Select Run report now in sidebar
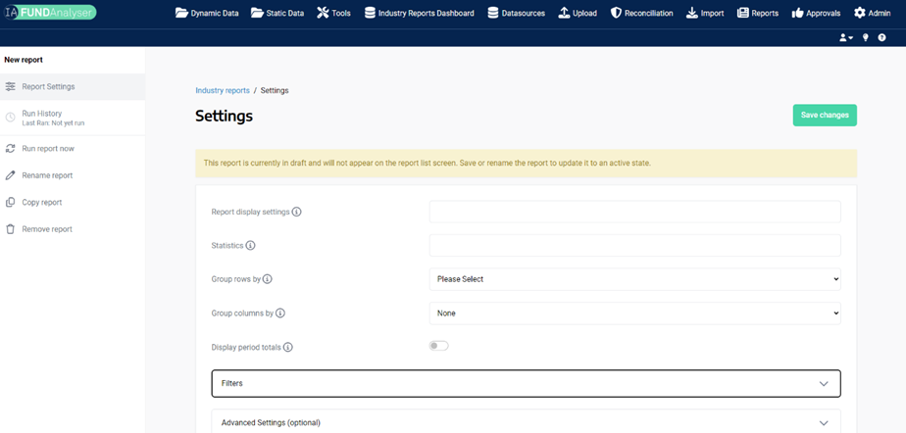This screenshot has width=906, height=433. 48,149
